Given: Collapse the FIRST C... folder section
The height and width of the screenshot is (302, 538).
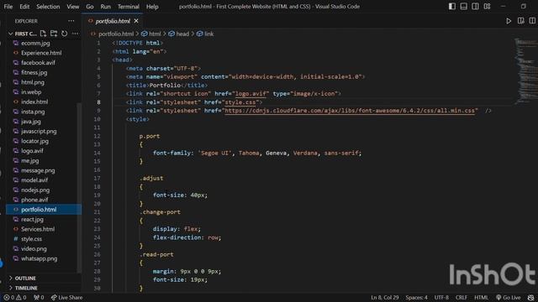Looking at the screenshot, I should 23,34.
